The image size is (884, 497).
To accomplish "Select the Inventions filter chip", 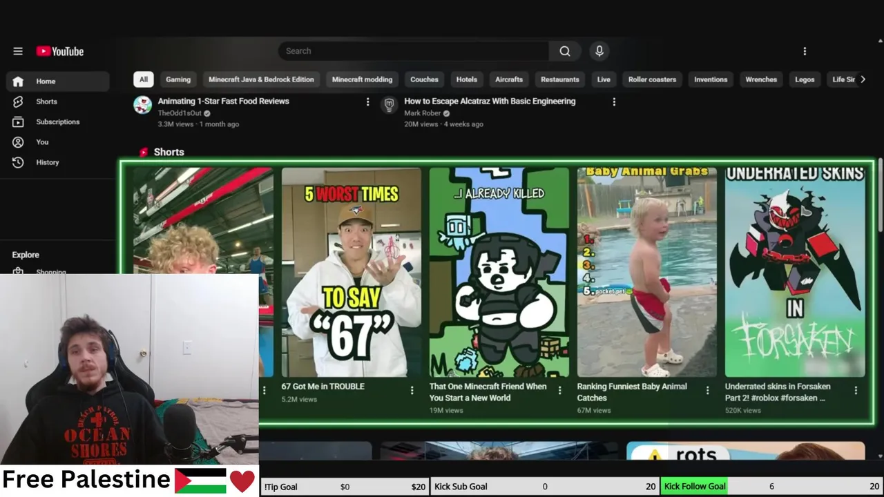I will click(711, 79).
